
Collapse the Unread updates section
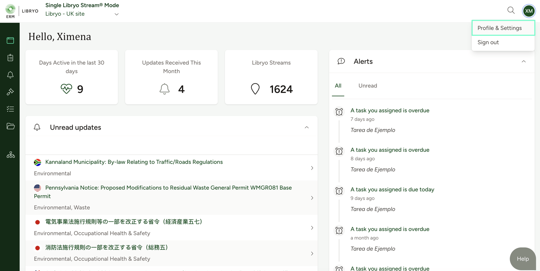pyautogui.click(x=307, y=127)
